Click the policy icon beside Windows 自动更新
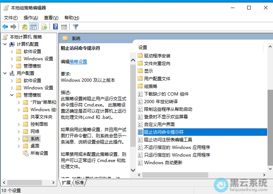The width and height of the screenshot is (273, 194). click(140, 163)
